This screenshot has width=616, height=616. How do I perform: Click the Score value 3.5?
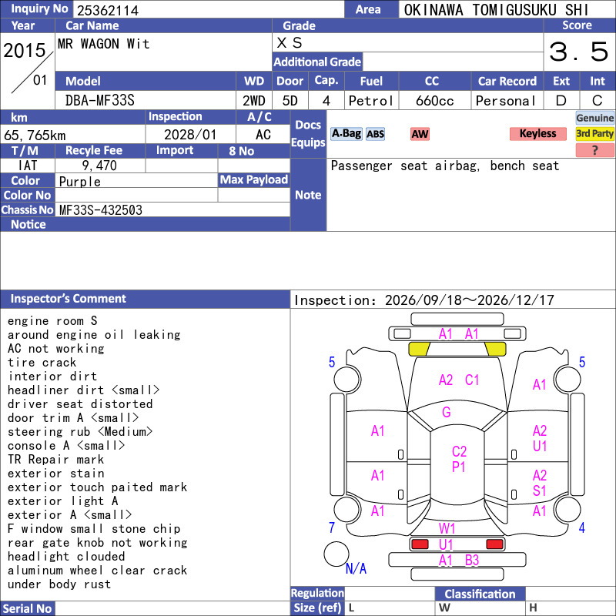579,52
